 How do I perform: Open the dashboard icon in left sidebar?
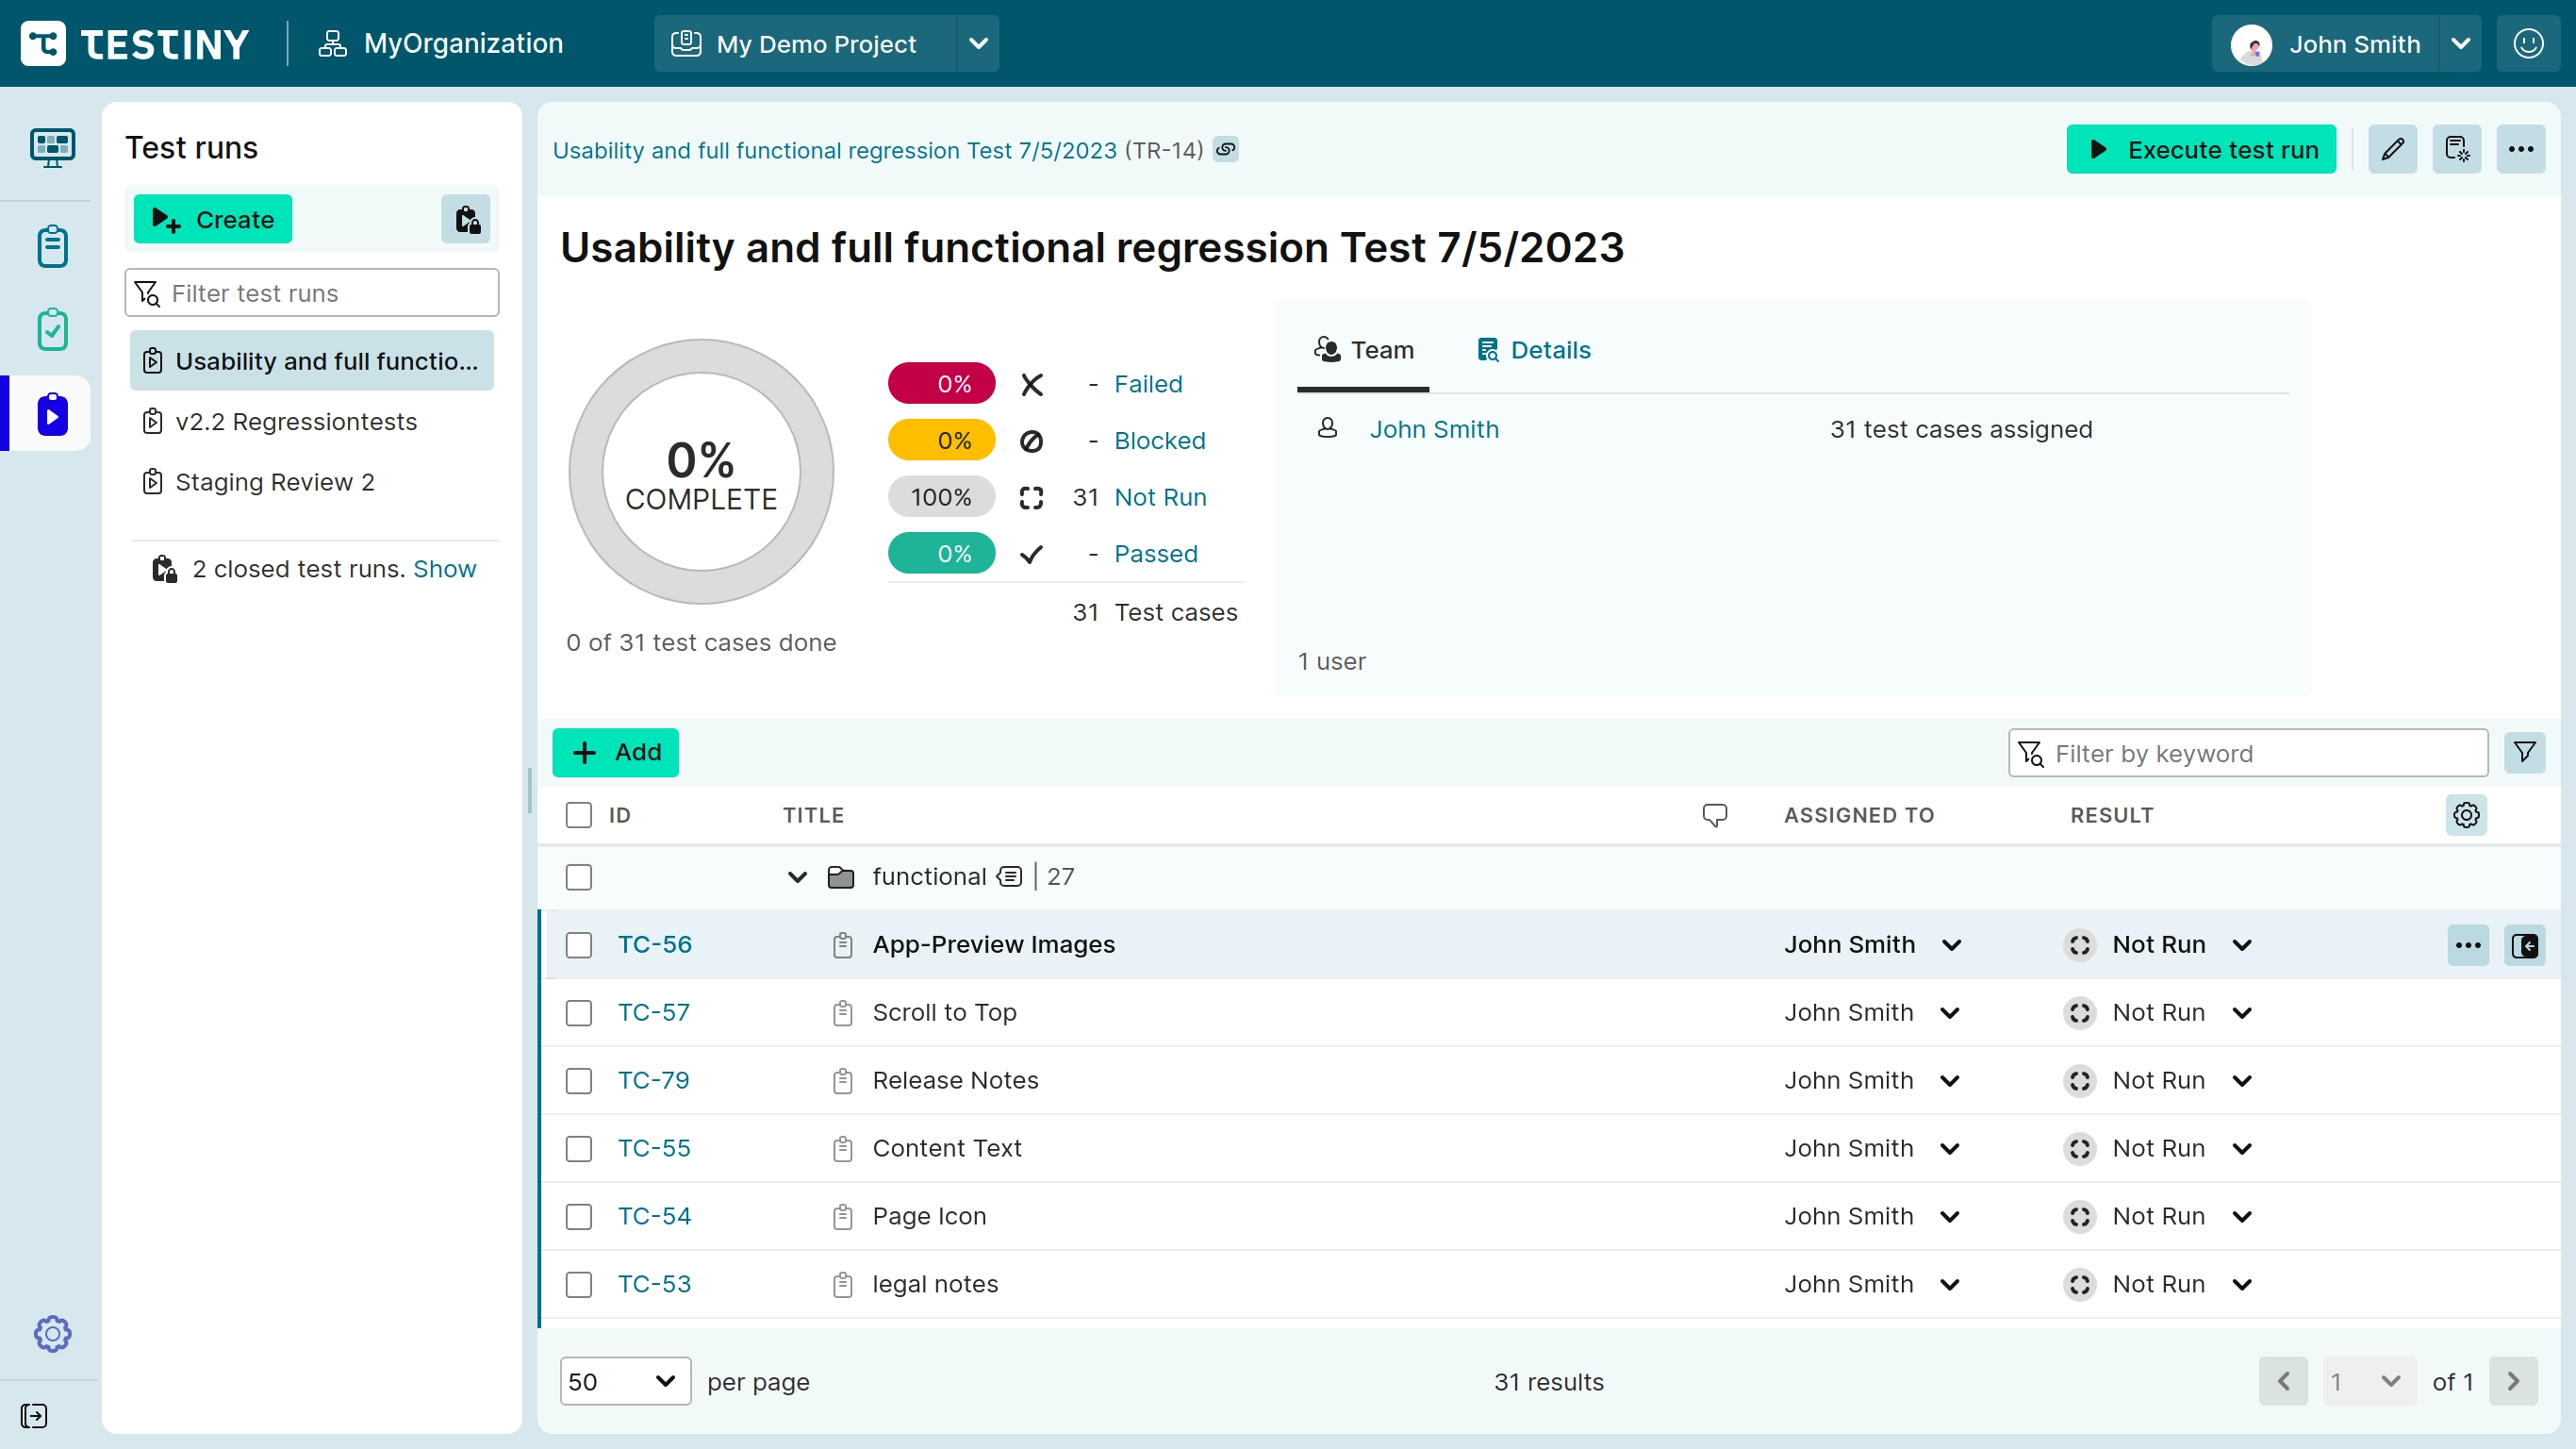[x=52, y=148]
